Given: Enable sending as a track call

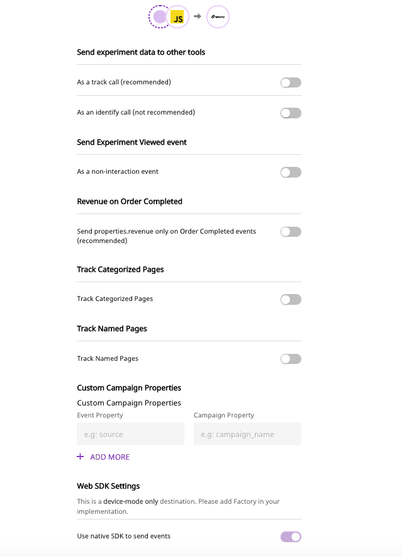Looking at the screenshot, I should coord(291,82).
